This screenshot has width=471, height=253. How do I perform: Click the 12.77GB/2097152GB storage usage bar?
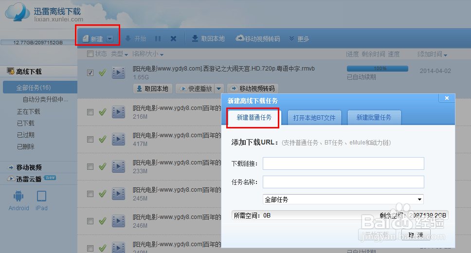point(38,42)
